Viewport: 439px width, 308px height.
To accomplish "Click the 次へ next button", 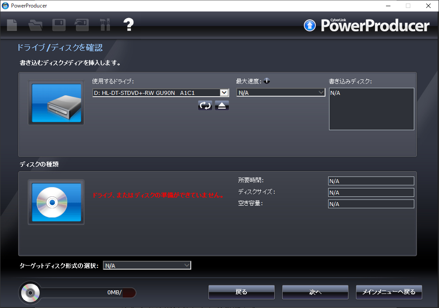I will (315, 292).
